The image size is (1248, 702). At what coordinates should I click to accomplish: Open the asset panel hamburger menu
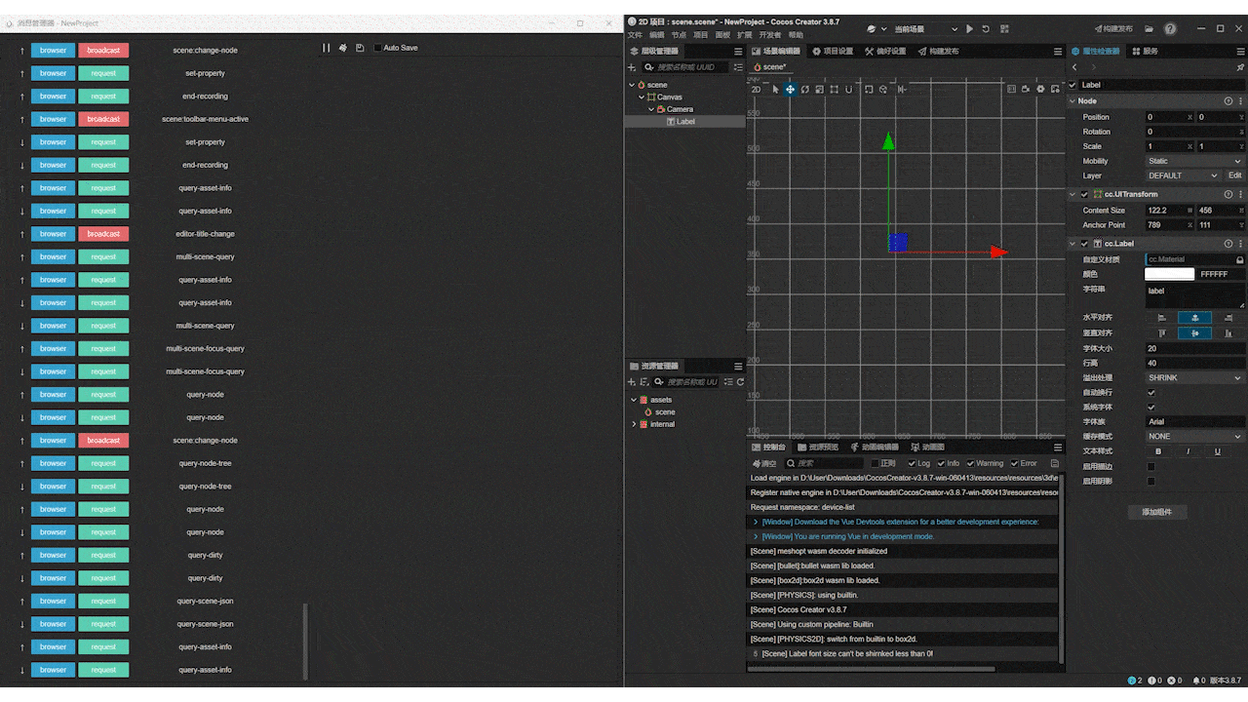click(738, 366)
